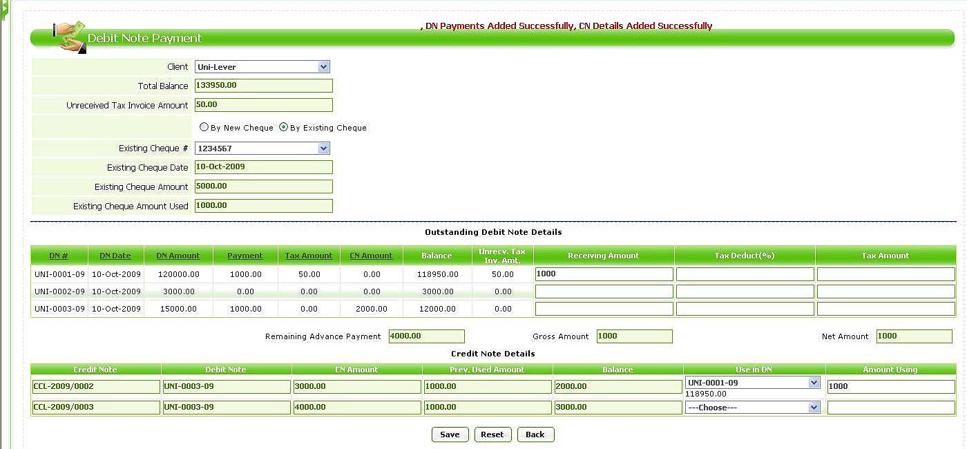This screenshot has height=449, width=967.
Task: Click the Credit Note Details heading
Action: coord(493,354)
